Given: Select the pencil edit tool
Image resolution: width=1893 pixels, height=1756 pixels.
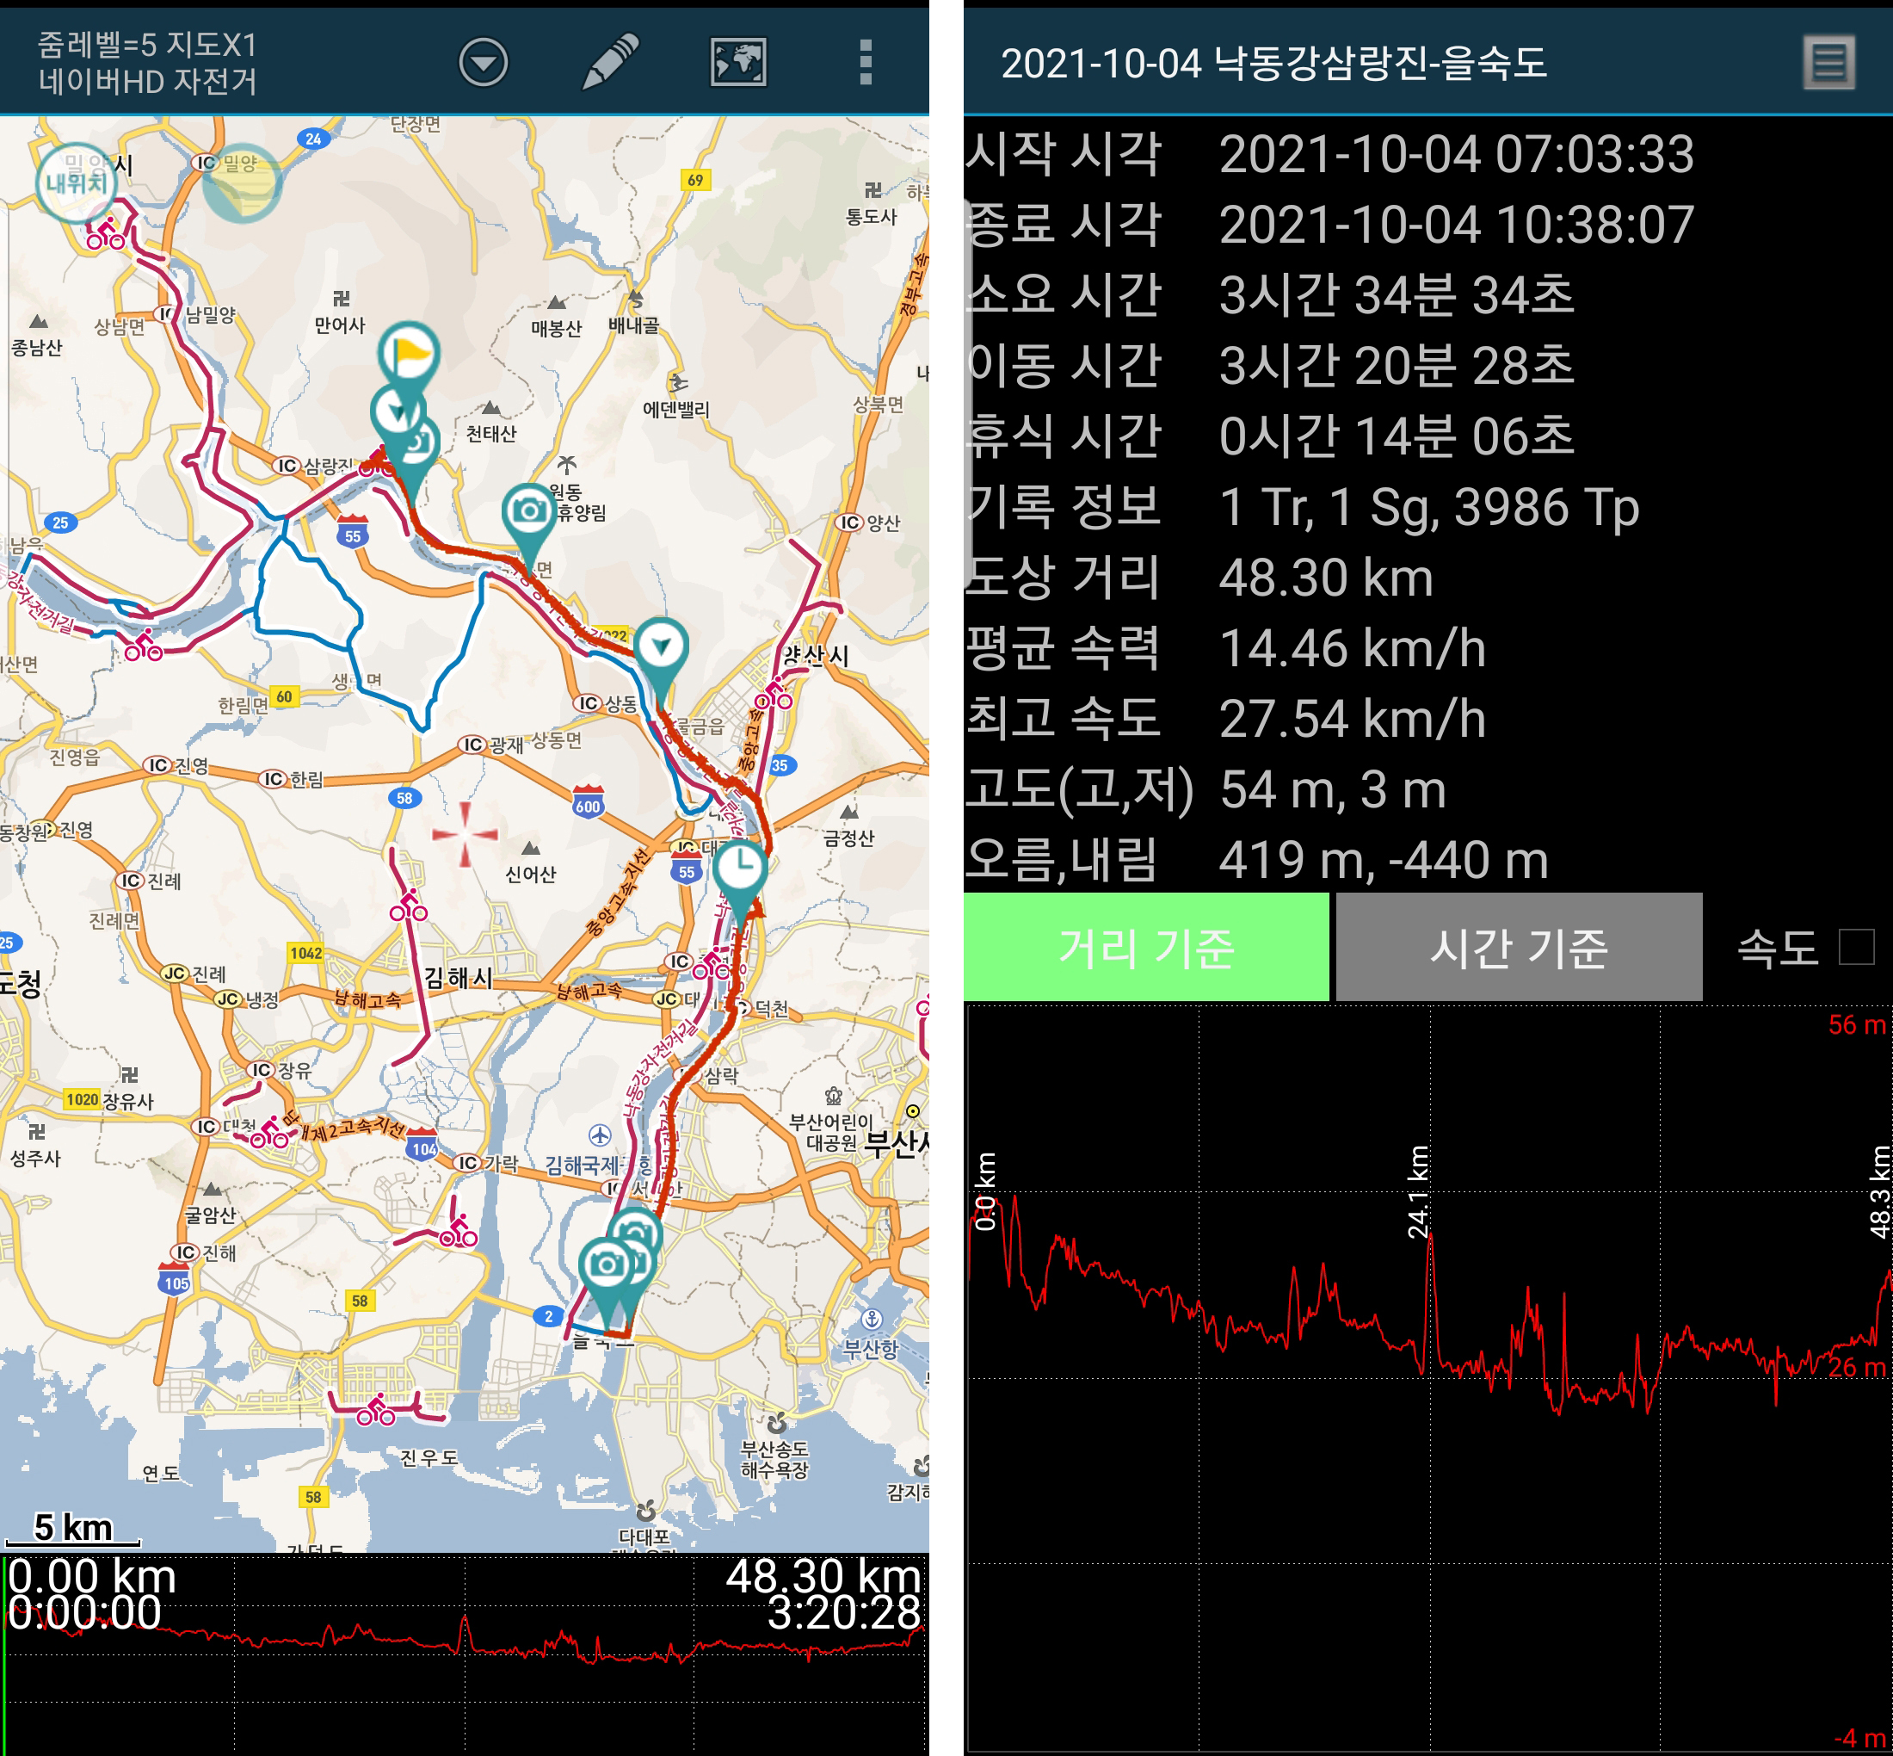Looking at the screenshot, I should [x=610, y=62].
